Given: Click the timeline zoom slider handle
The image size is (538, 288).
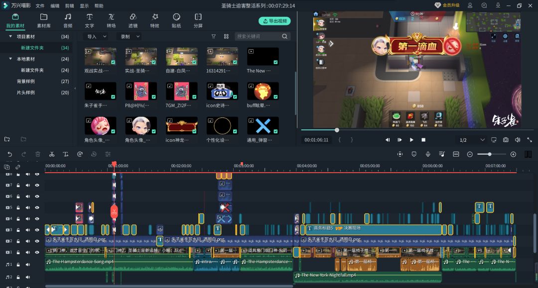Looking at the screenshot, I should (x=490, y=154).
